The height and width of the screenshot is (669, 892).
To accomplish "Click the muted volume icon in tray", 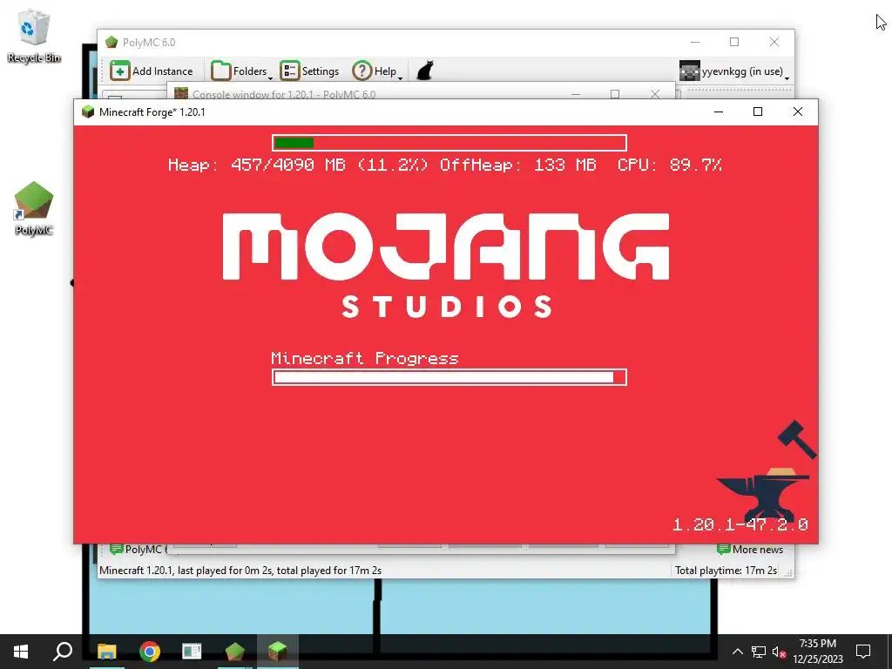I will tap(779, 652).
